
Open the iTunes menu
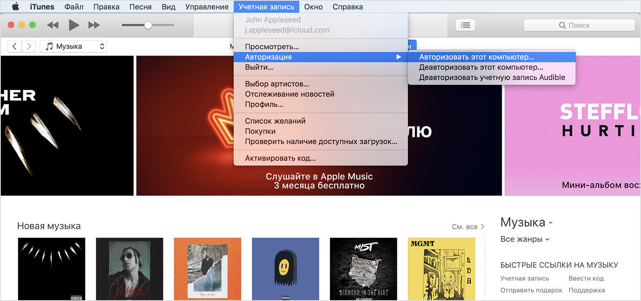(42, 7)
